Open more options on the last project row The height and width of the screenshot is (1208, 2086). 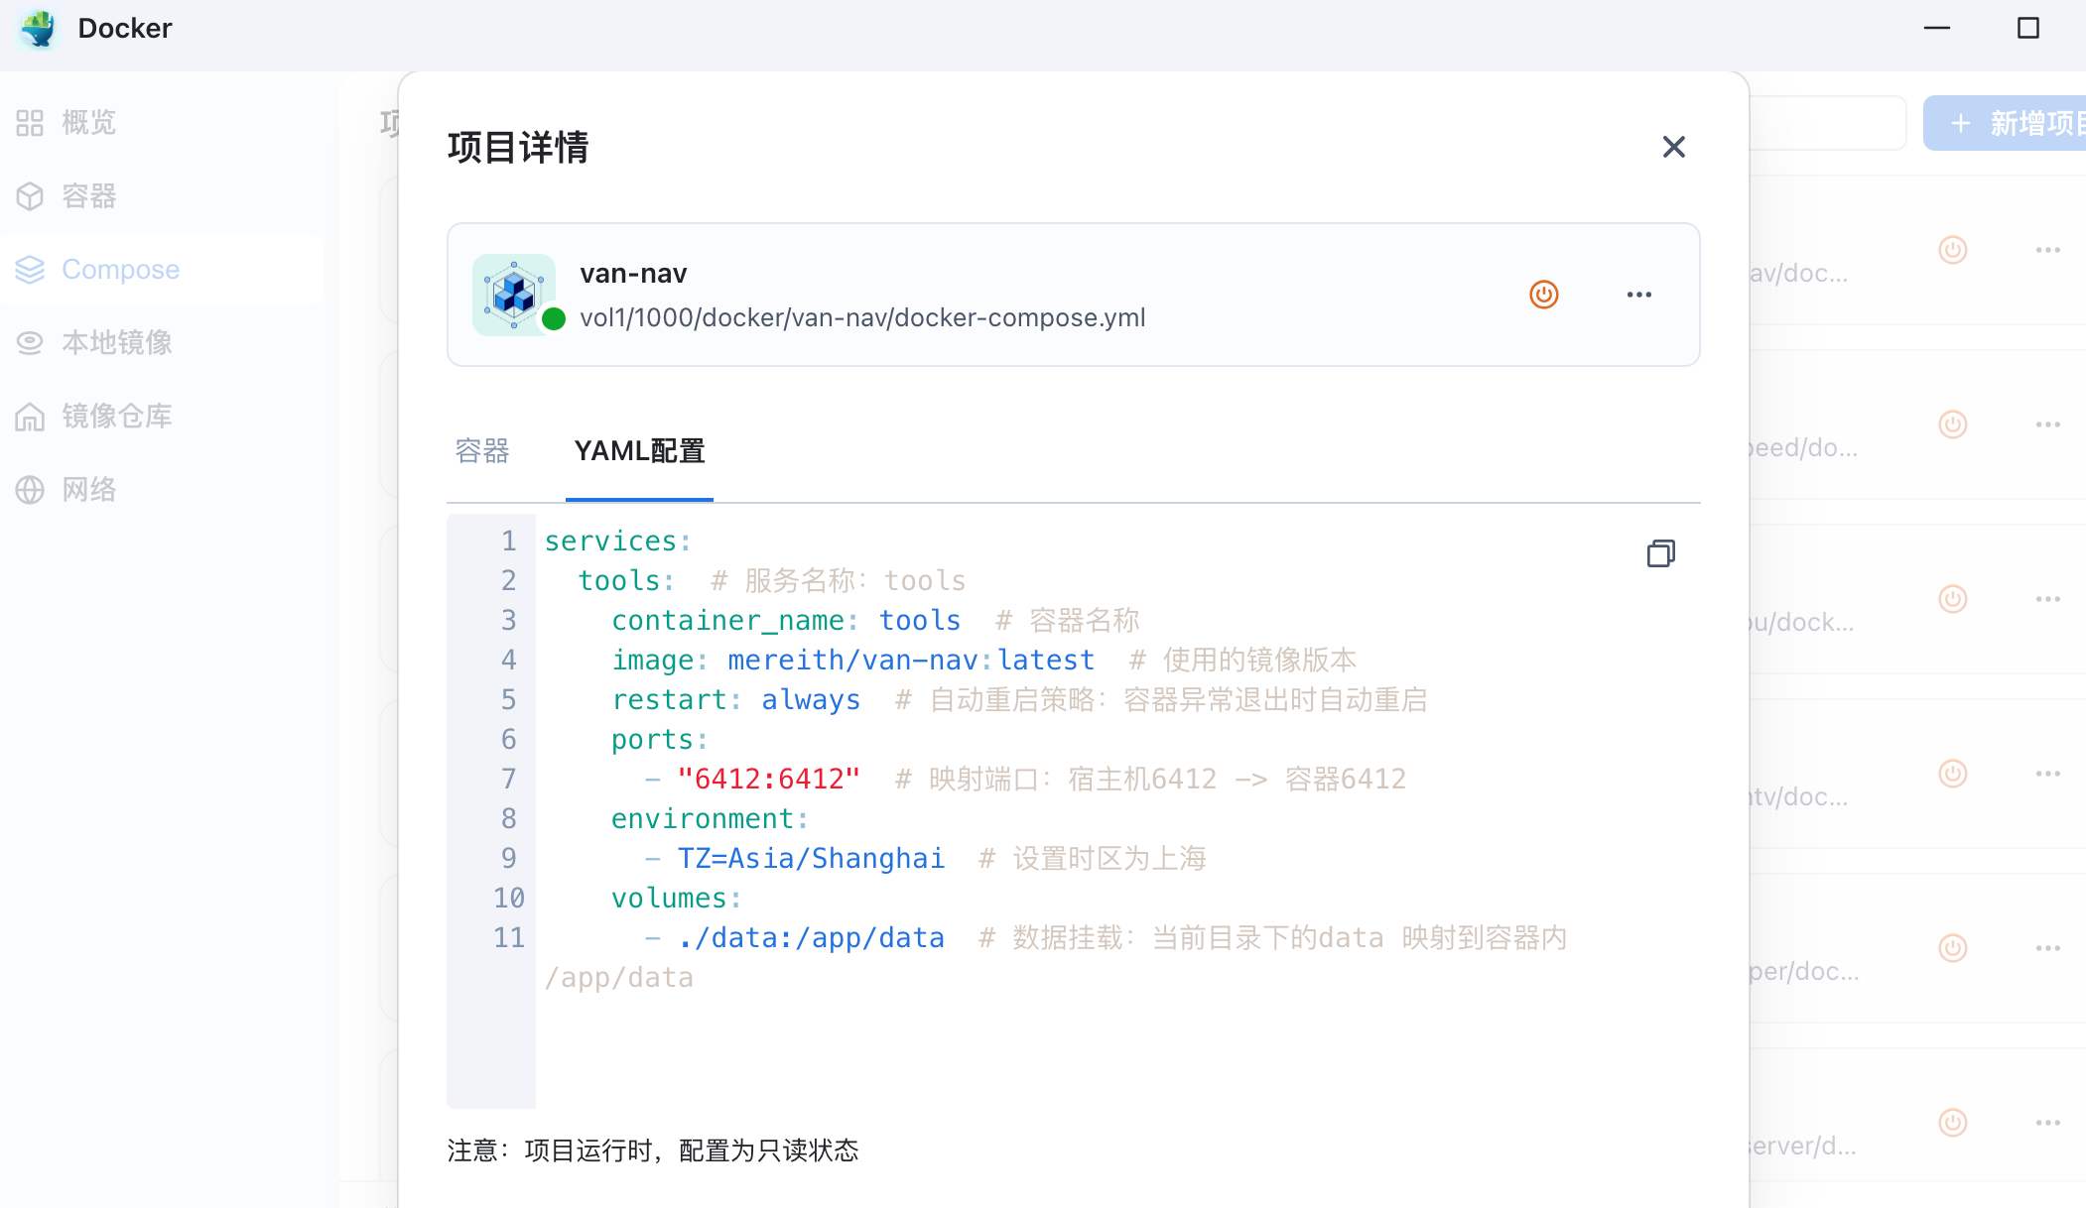(2047, 1123)
